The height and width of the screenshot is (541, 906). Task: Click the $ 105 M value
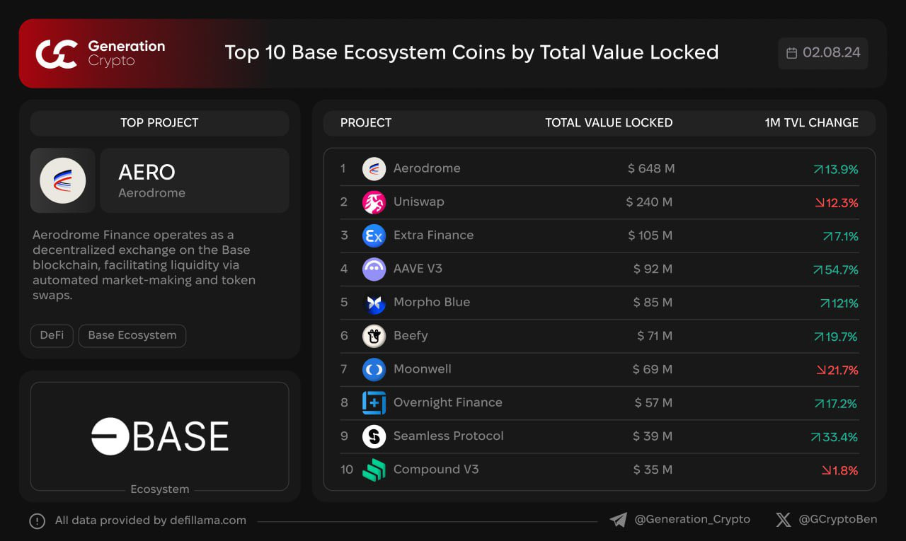(x=650, y=235)
